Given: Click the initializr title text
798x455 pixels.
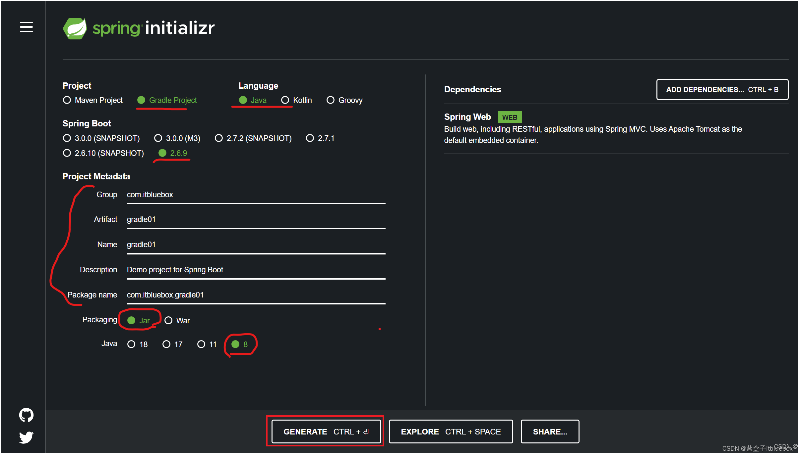Looking at the screenshot, I should (x=180, y=28).
